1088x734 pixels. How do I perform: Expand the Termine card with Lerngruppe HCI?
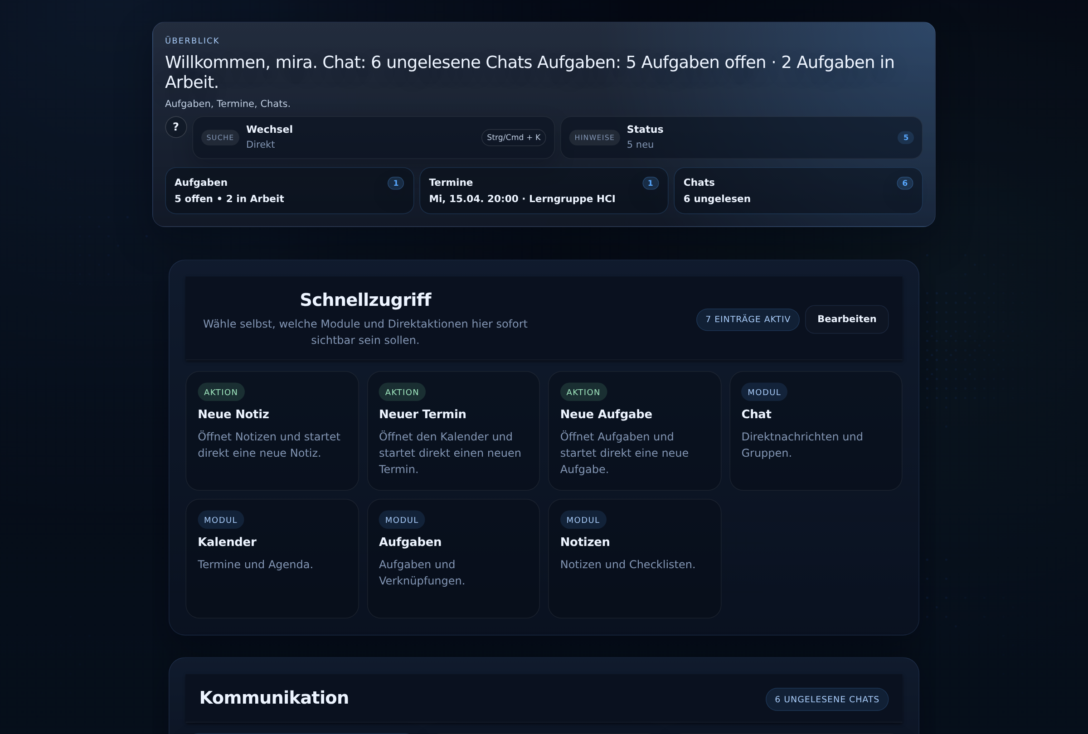(544, 190)
